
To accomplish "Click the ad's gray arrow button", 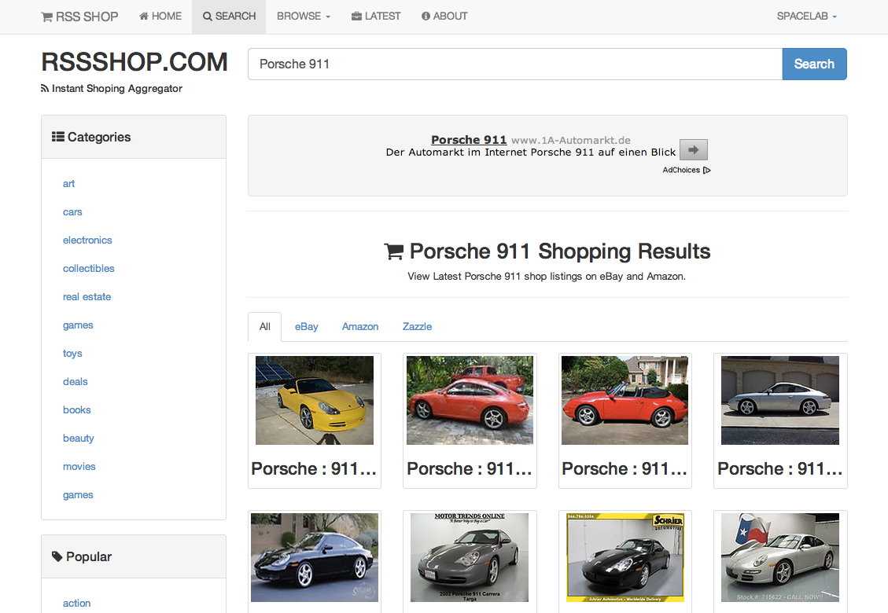I will pos(693,150).
